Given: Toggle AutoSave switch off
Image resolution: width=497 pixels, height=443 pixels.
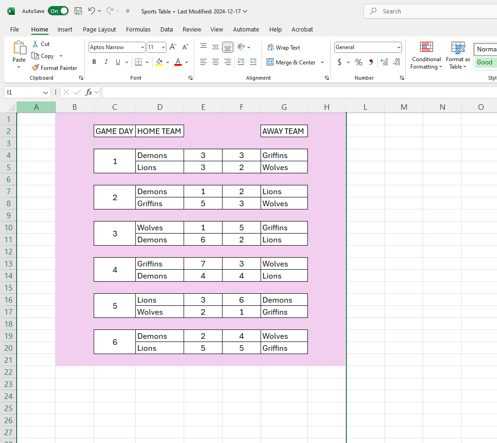Looking at the screenshot, I should click(58, 11).
